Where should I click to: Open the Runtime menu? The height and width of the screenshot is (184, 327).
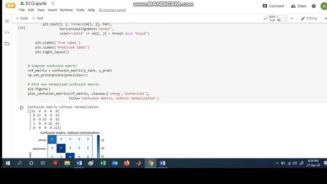66,10
